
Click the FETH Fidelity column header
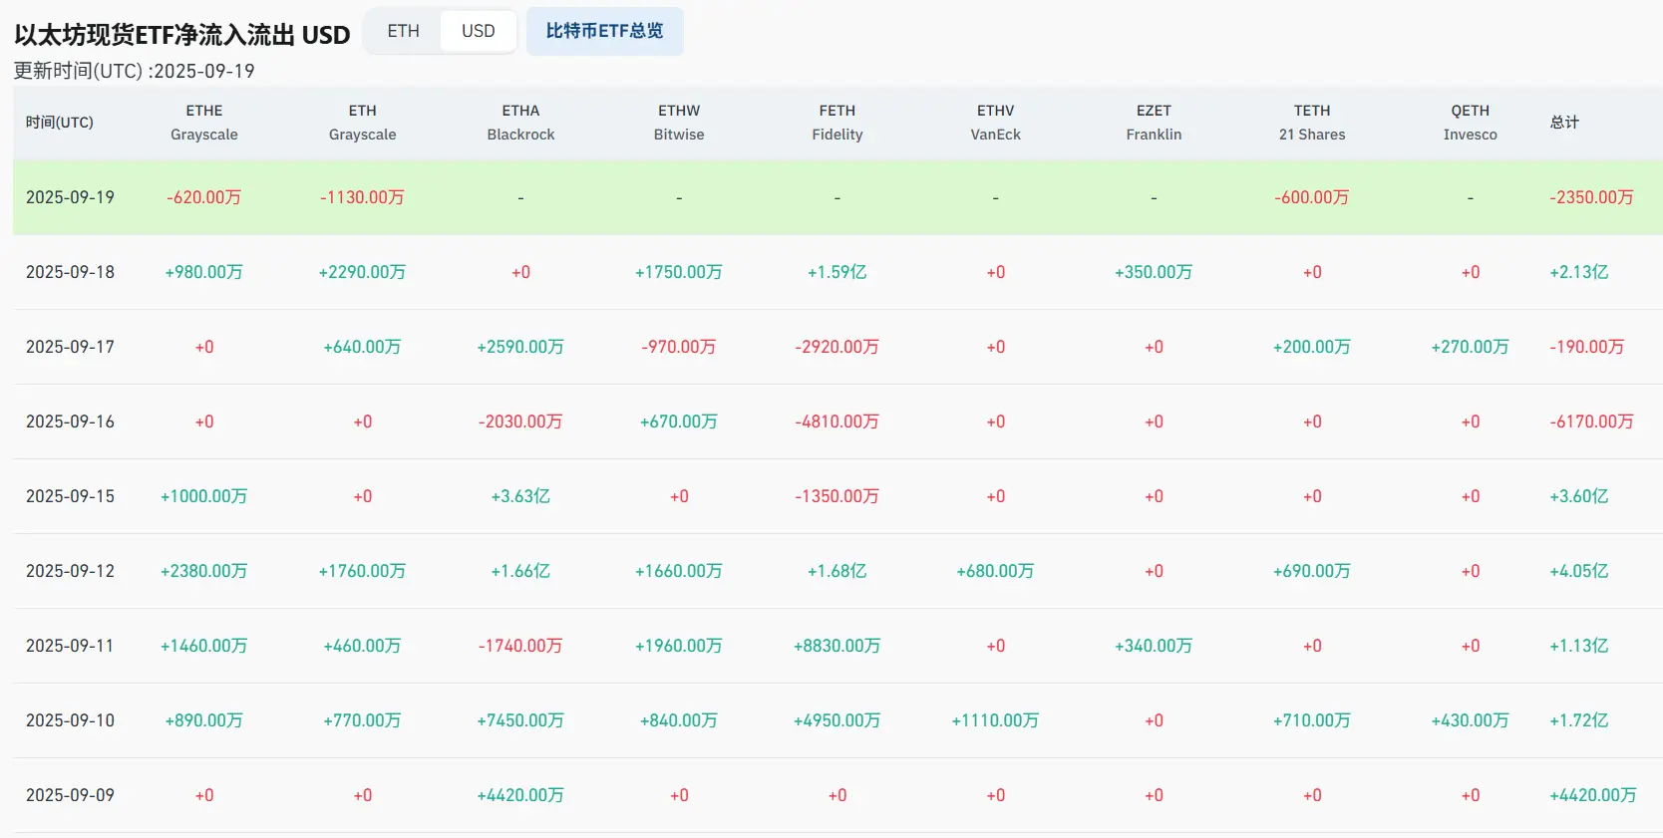coord(837,123)
